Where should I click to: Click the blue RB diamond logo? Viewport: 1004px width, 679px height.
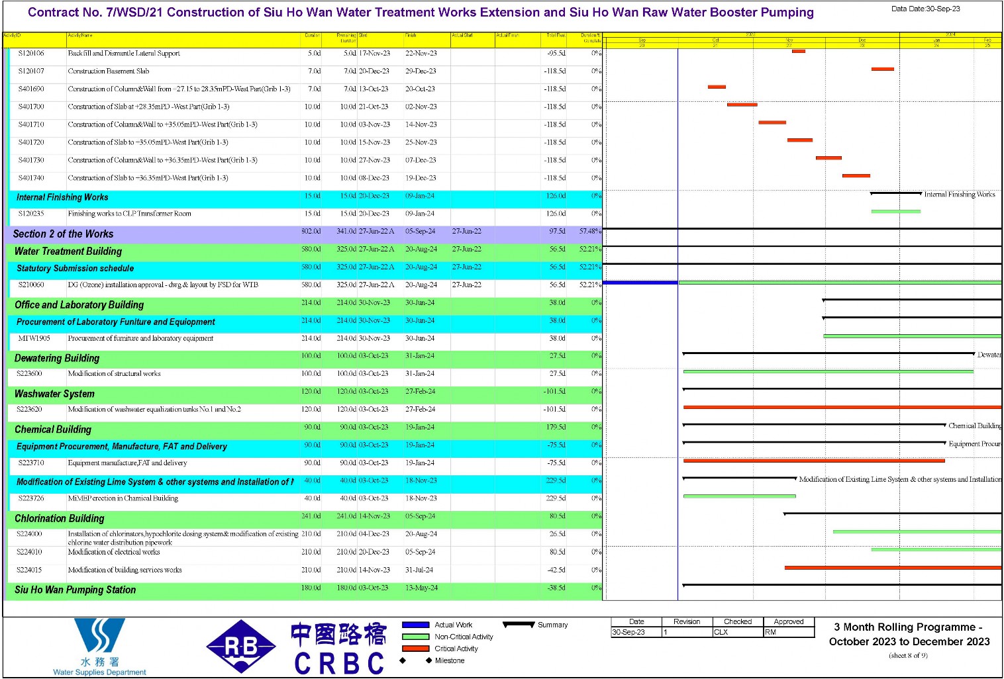pyautogui.click(x=241, y=647)
